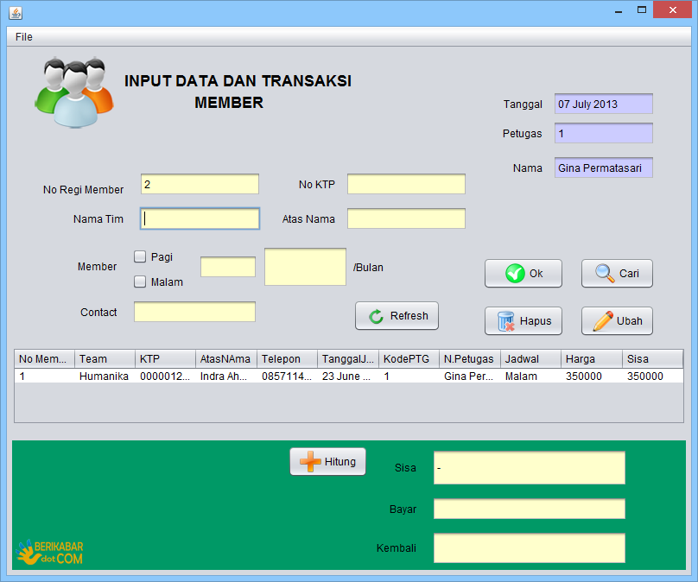Open the File menu
This screenshot has height=582, width=698.
(23, 36)
